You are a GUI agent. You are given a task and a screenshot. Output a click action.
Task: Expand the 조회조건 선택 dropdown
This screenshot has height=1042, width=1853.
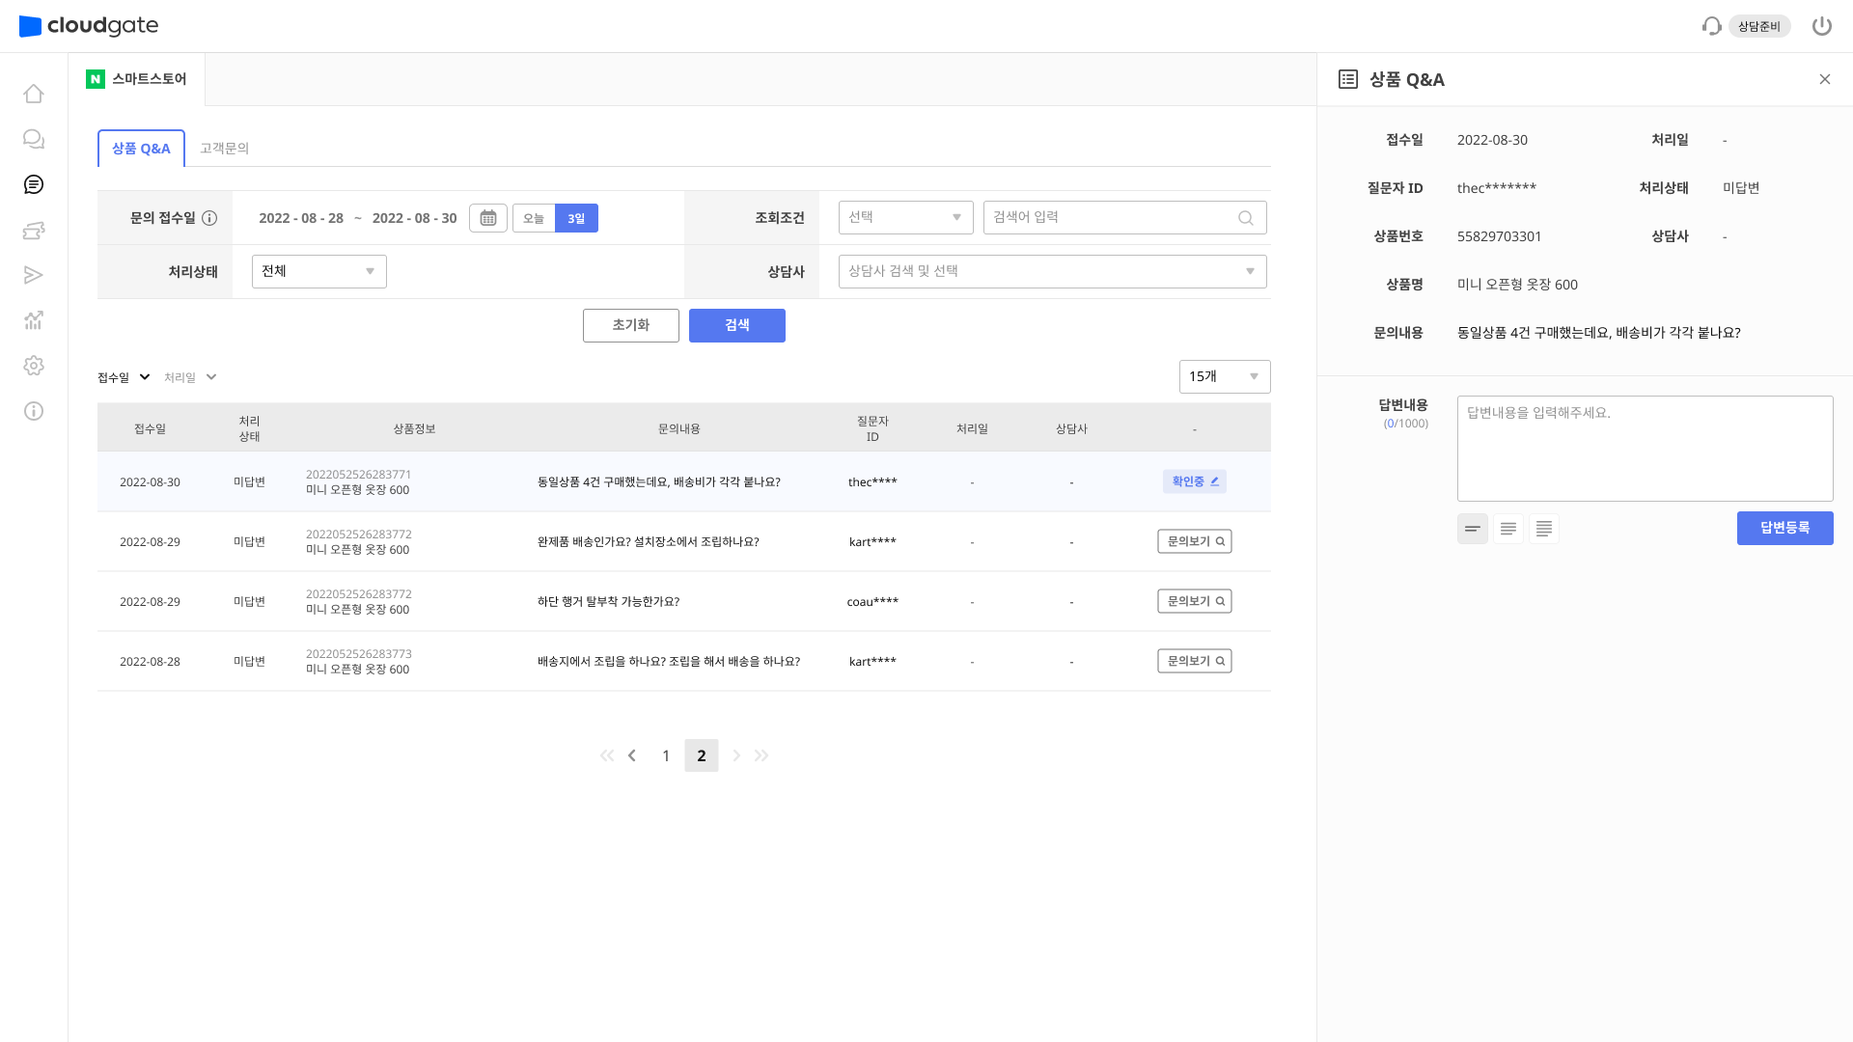point(905,217)
